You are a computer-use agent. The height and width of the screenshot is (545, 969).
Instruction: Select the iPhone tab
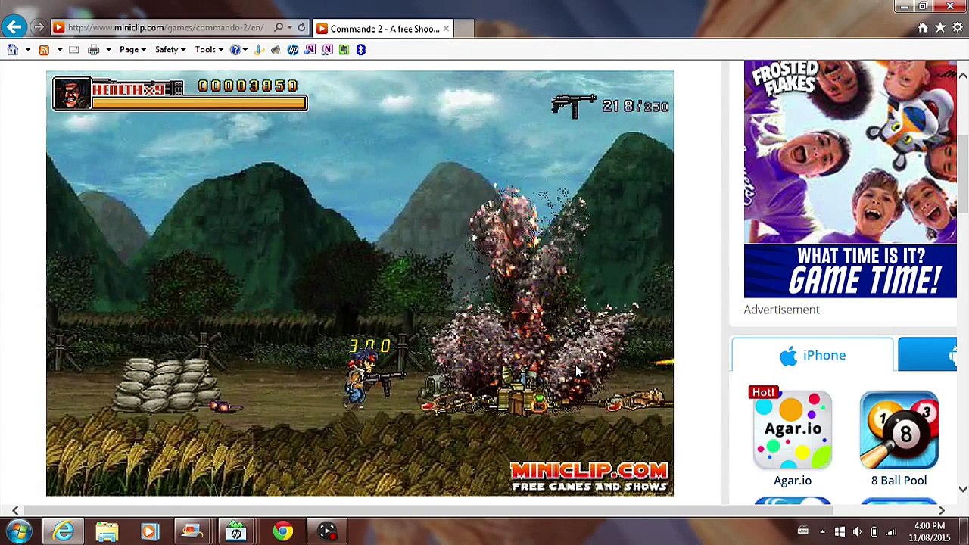(812, 355)
